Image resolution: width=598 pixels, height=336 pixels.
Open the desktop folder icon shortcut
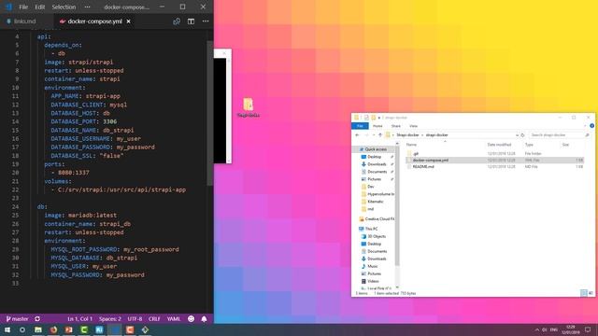click(249, 107)
